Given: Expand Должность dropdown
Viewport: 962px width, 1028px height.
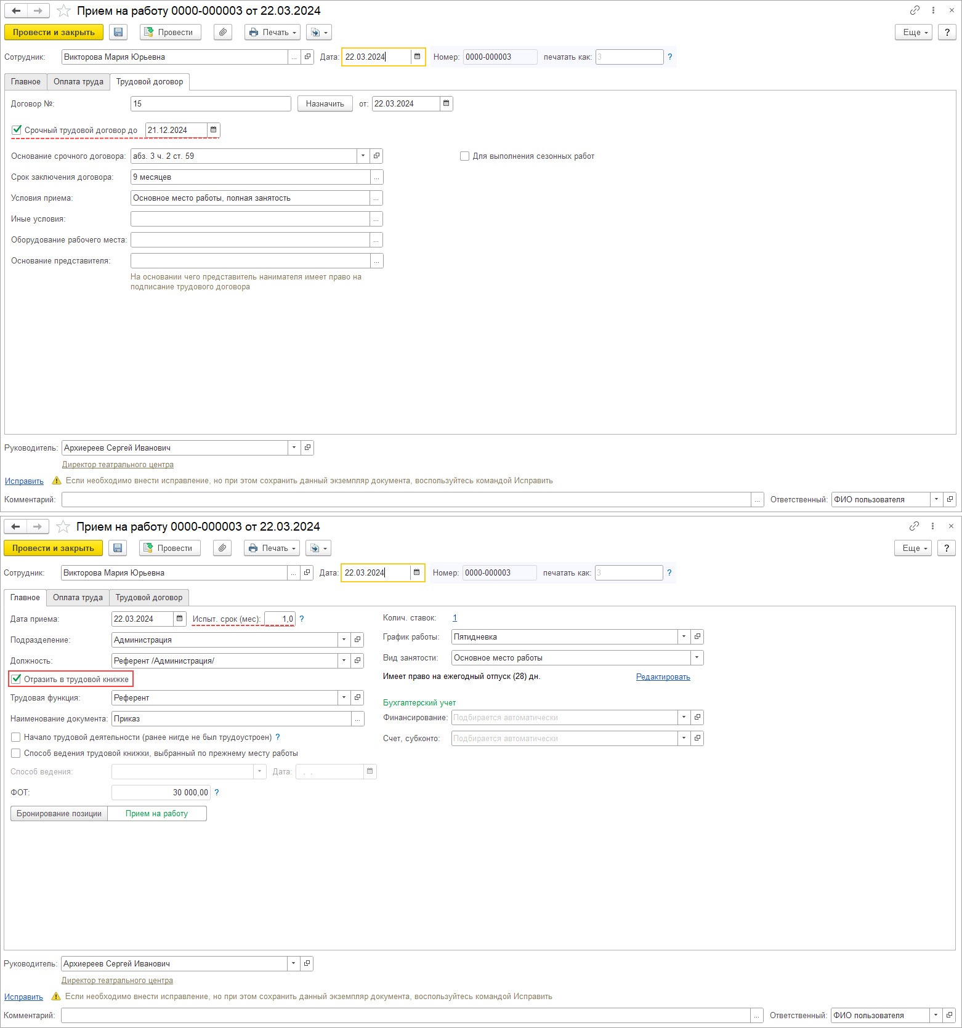Looking at the screenshot, I should (x=344, y=661).
